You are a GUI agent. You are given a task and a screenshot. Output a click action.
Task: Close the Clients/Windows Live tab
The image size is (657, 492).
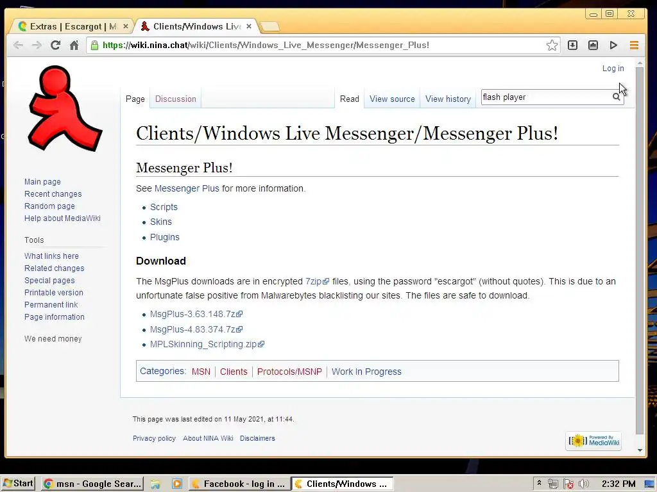[249, 26]
